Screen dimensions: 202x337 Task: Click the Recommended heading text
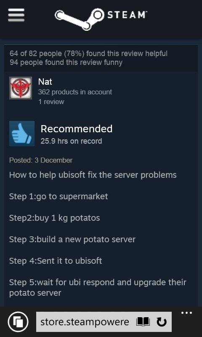tap(77, 129)
